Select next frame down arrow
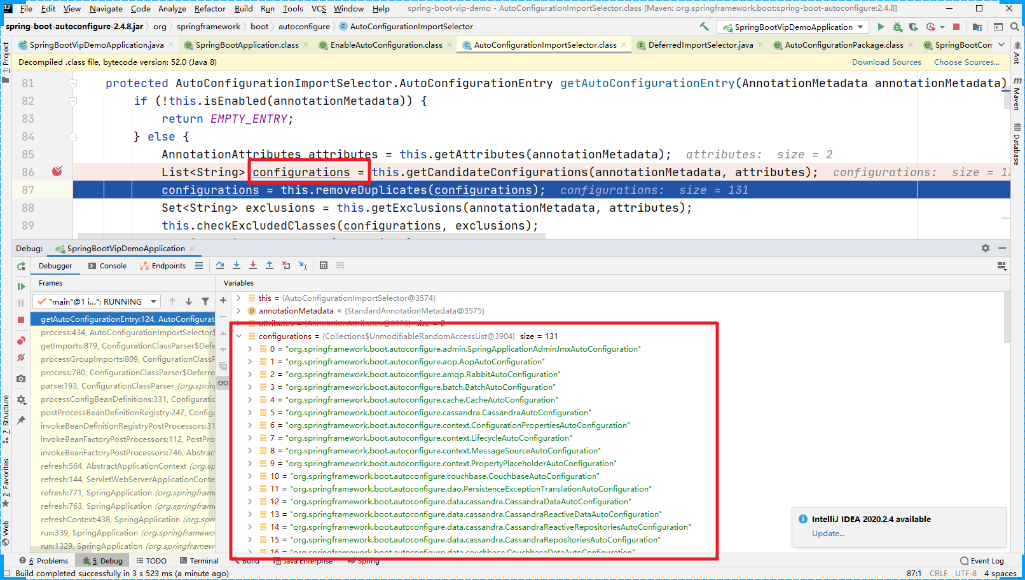1025x580 pixels. 189,301
